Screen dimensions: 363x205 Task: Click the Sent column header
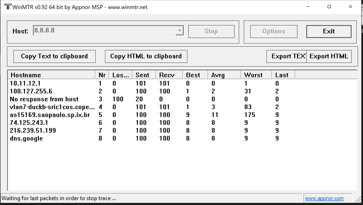[144, 75]
